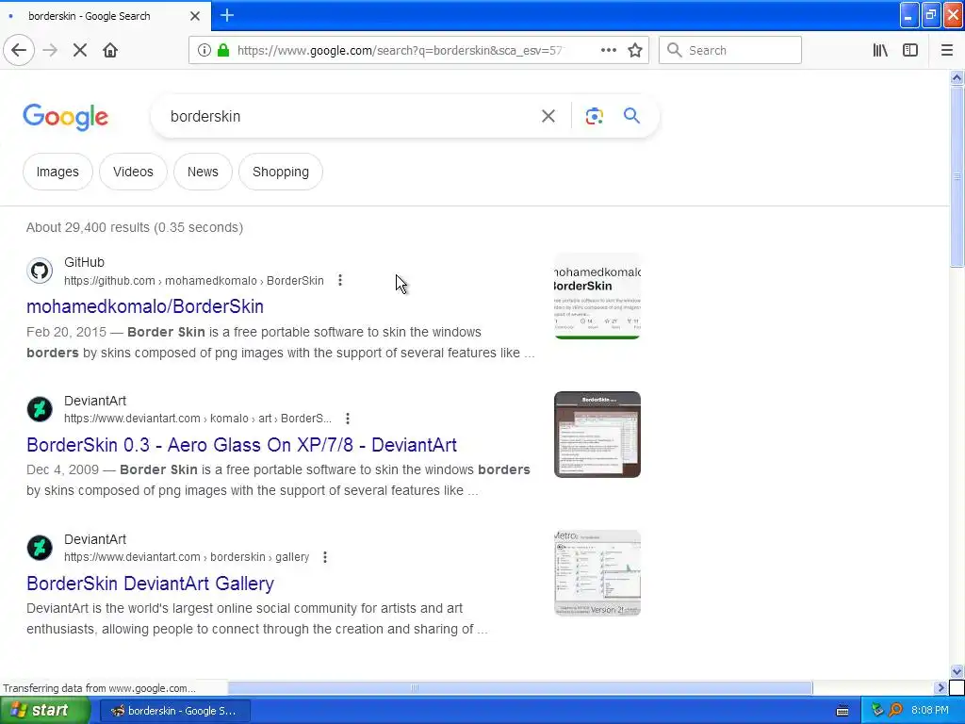Open on-screen keyboard tray icon

(x=842, y=711)
